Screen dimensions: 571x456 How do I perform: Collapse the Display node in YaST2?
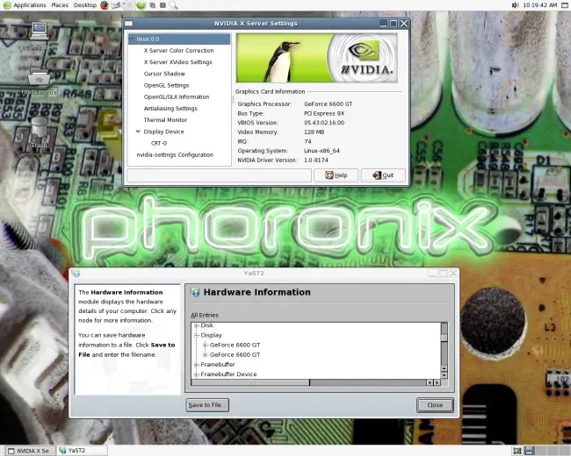point(196,335)
